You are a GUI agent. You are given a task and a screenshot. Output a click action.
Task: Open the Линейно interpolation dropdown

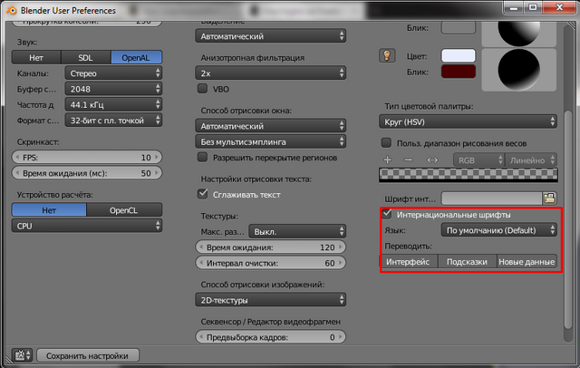tap(531, 160)
